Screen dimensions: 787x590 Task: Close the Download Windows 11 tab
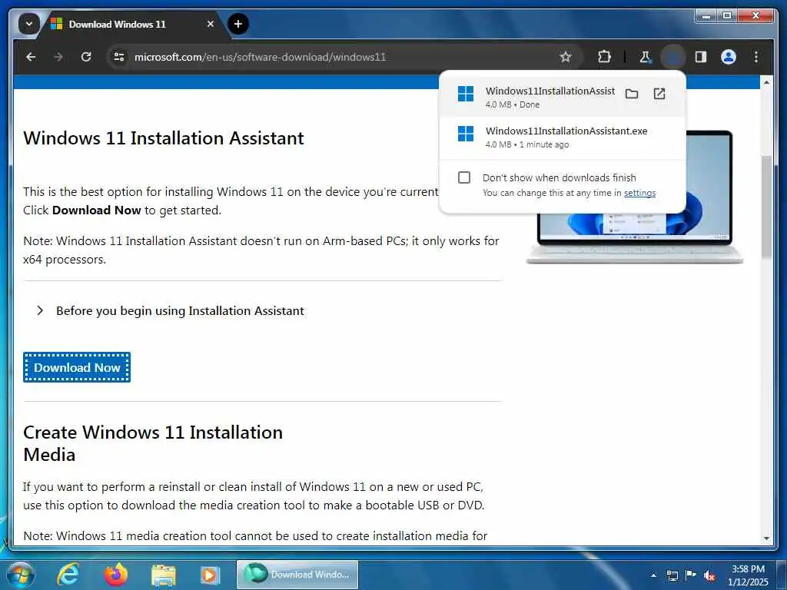pyautogui.click(x=211, y=24)
